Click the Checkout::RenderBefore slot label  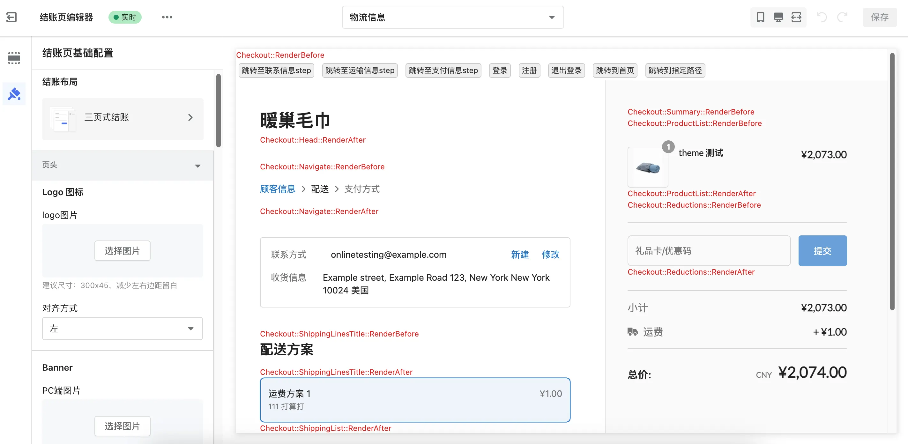coord(280,55)
